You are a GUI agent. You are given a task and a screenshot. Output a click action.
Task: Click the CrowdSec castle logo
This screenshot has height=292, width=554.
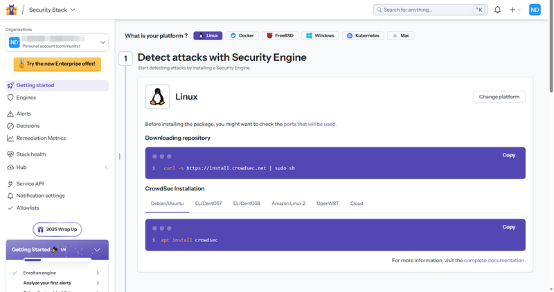pyautogui.click(x=11, y=10)
